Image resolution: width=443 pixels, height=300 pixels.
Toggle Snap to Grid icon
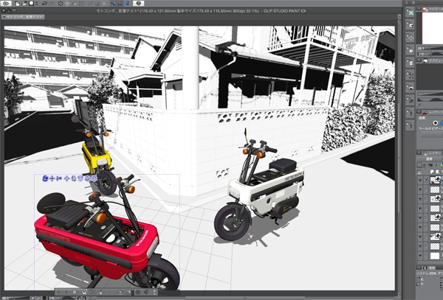coord(127,4)
